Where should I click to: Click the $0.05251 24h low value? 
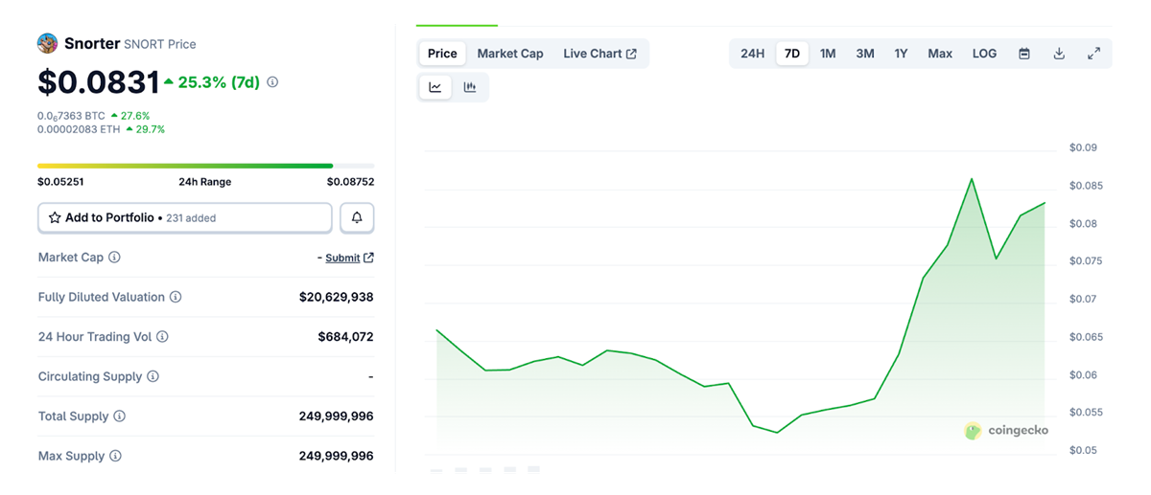(x=61, y=182)
